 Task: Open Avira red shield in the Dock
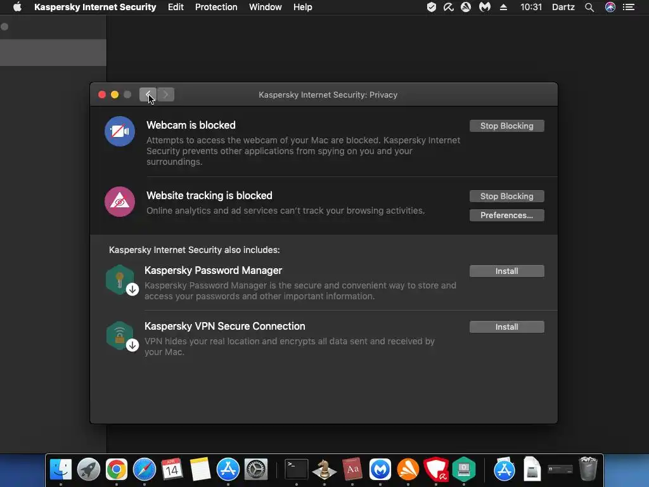pyautogui.click(x=436, y=470)
